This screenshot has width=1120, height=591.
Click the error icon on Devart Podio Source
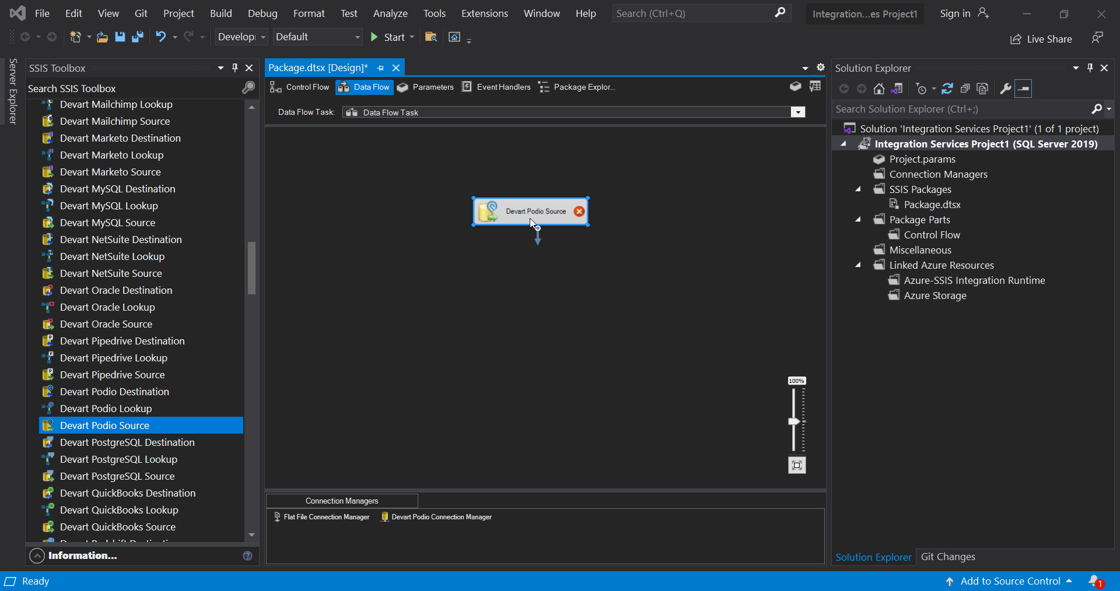(579, 212)
